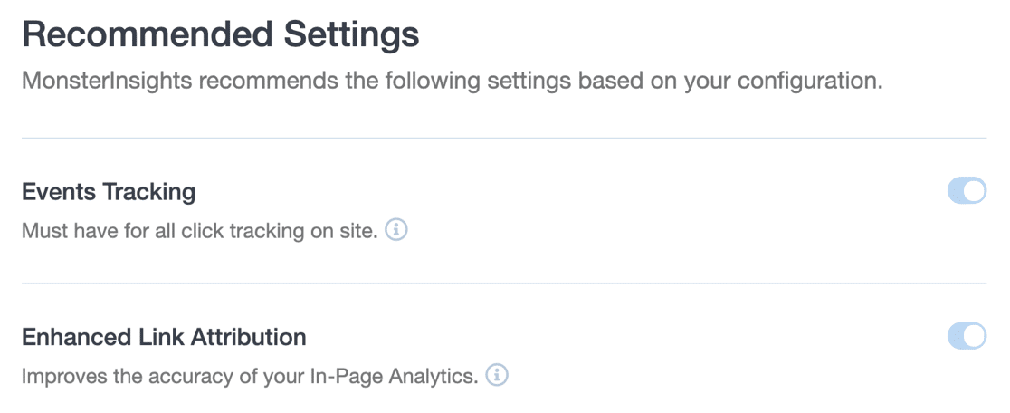Viewport: 1010px width, 413px height.
Task: Click the white knob of Events Tracking switch
Action: pyautogui.click(x=975, y=191)
